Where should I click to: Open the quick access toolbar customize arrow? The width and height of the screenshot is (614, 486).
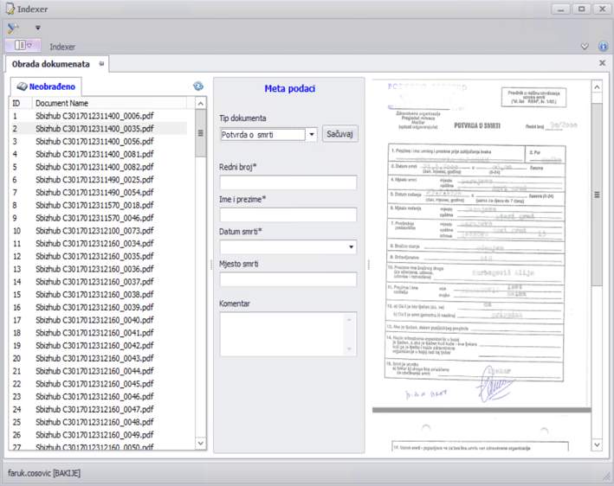pos(37,28)
